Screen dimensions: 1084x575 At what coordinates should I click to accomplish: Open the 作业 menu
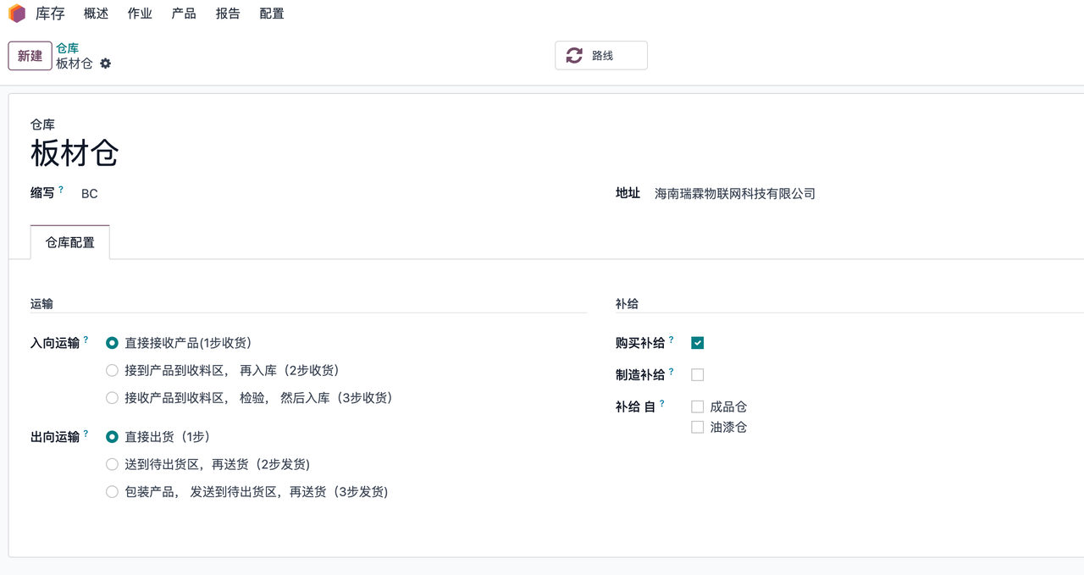click(x=140, y=14)
